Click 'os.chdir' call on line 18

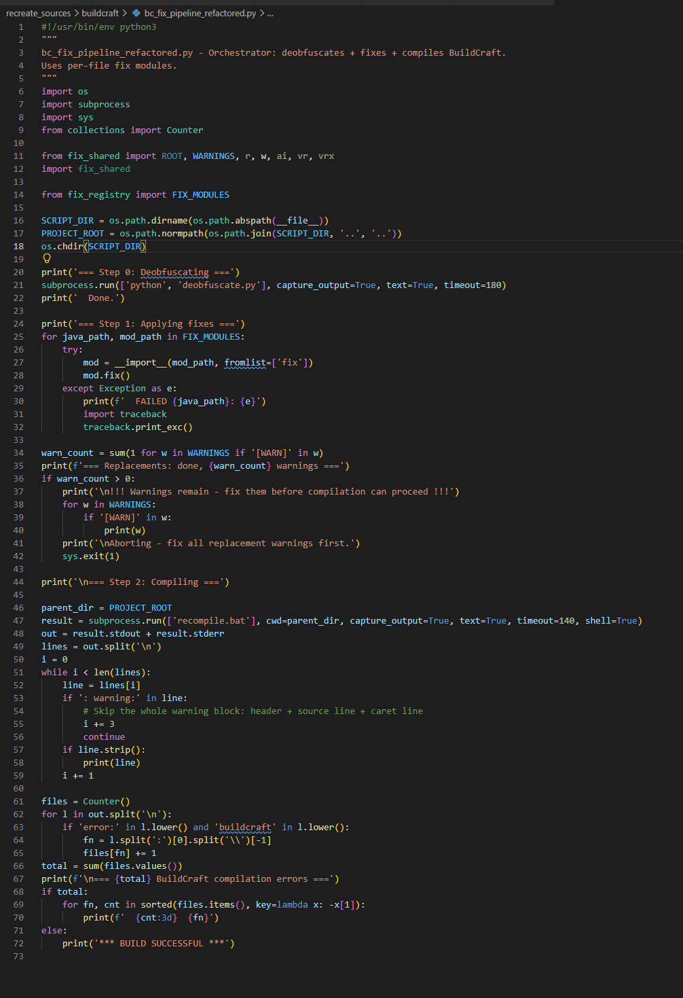[x=62, y=247]
